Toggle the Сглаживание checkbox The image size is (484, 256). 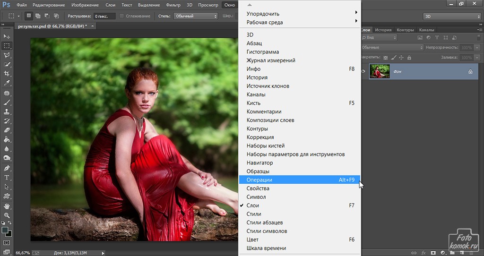[121, 16]
